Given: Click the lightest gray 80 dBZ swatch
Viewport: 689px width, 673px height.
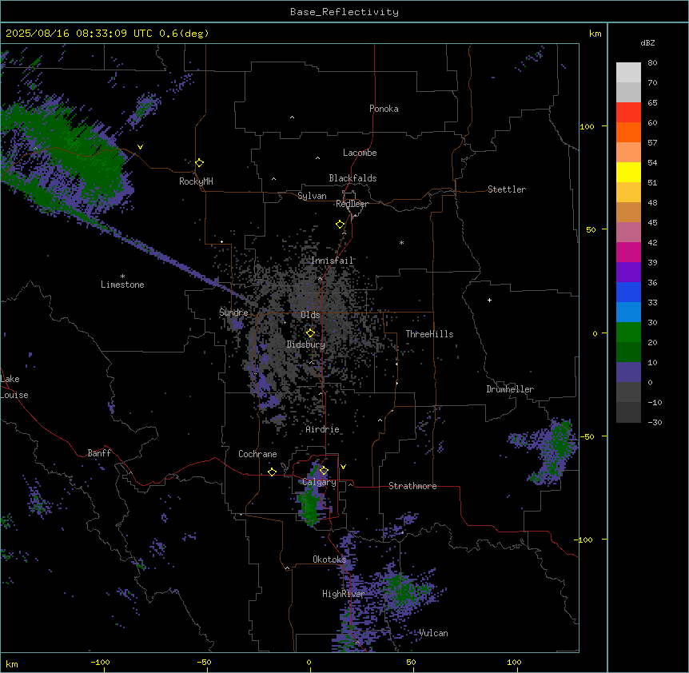Looking at the screenshot, I should click(x=628, y=72).
